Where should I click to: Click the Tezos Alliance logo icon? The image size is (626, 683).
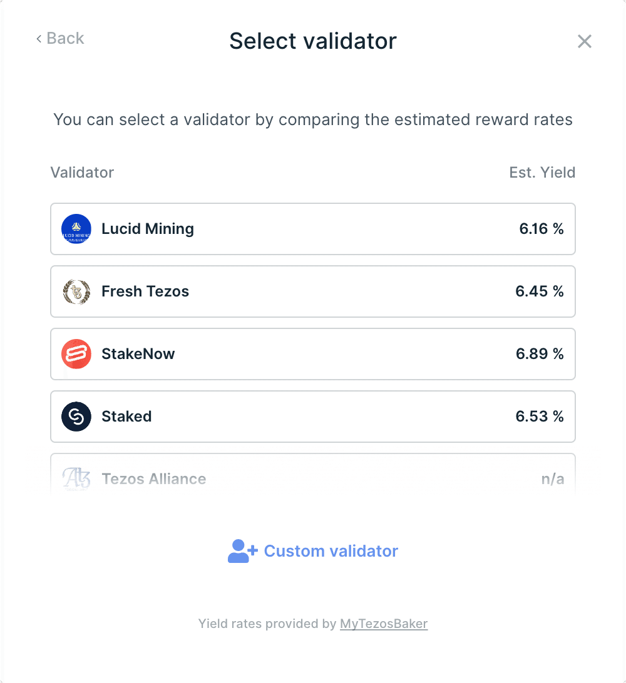pos(76,479)
